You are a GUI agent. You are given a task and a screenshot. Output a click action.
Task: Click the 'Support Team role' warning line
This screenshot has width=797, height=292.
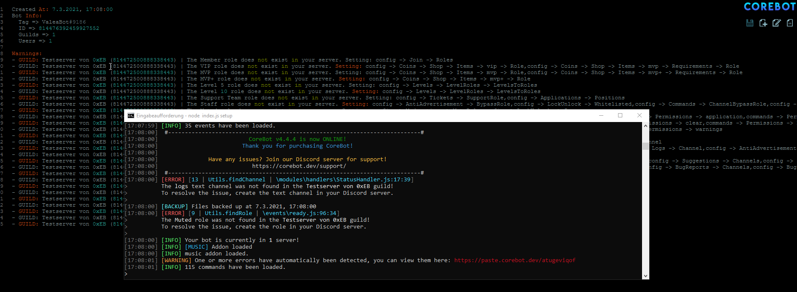[318, 98]
